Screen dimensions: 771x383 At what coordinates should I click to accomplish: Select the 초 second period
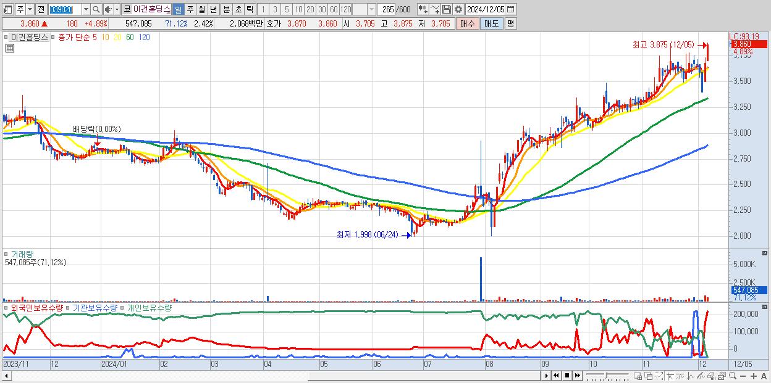tap(238, 9)
